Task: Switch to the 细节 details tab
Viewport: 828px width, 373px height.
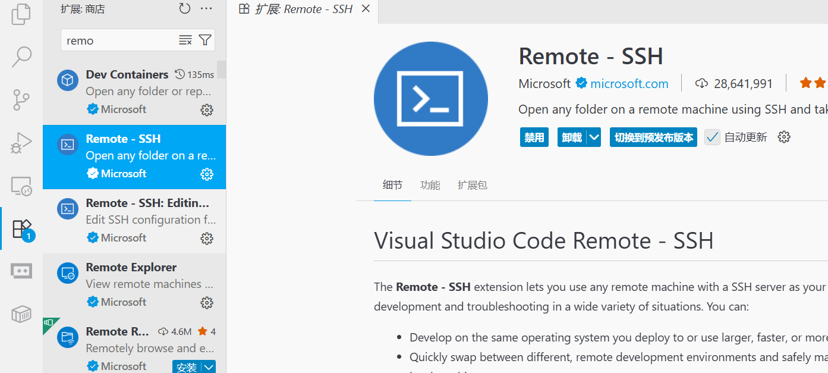Action: pyautogui.click(x=392, y=185)
